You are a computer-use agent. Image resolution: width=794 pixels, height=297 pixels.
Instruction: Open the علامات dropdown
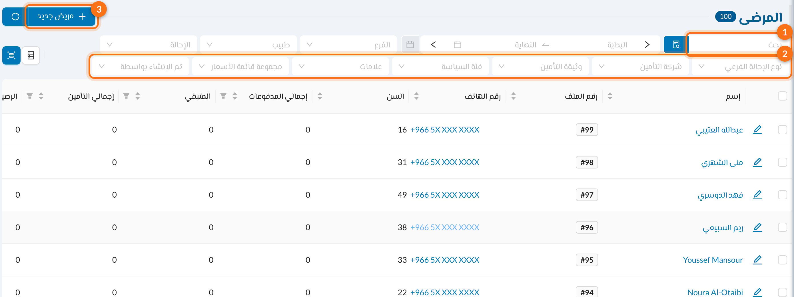tap(340, 67)
